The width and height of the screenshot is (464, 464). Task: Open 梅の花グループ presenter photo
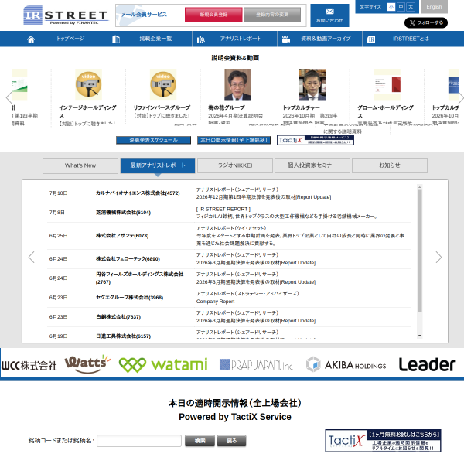(x=237, y=84)
